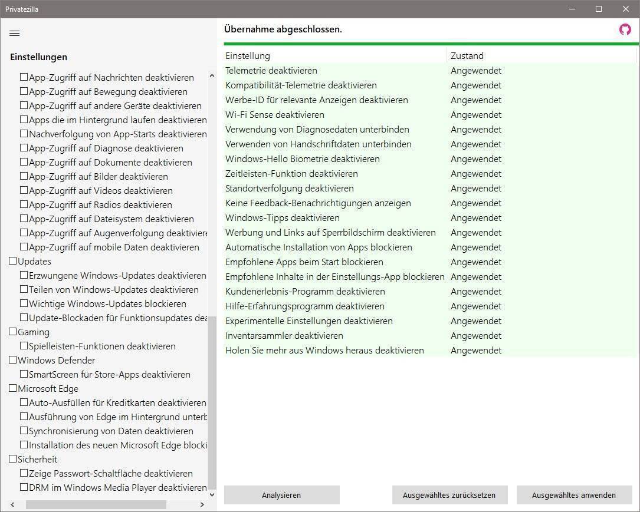Toggle the Microsoft Edge category checkbox
Screen dimensions: 640x512
click(x=13, y=388)
